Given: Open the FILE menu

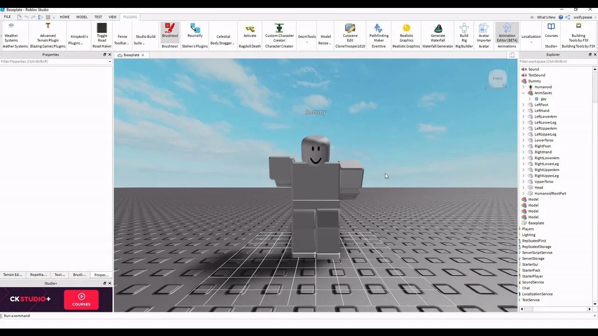Looking at the screenshot, I should [x=7, y=17].
